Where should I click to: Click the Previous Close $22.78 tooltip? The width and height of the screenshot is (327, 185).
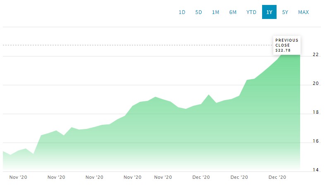point(286,45)
